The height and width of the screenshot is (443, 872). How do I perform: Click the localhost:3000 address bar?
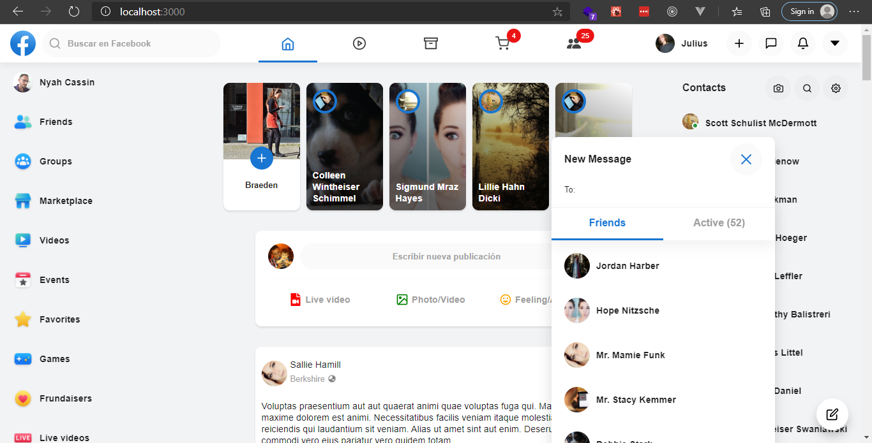[332, 11]
